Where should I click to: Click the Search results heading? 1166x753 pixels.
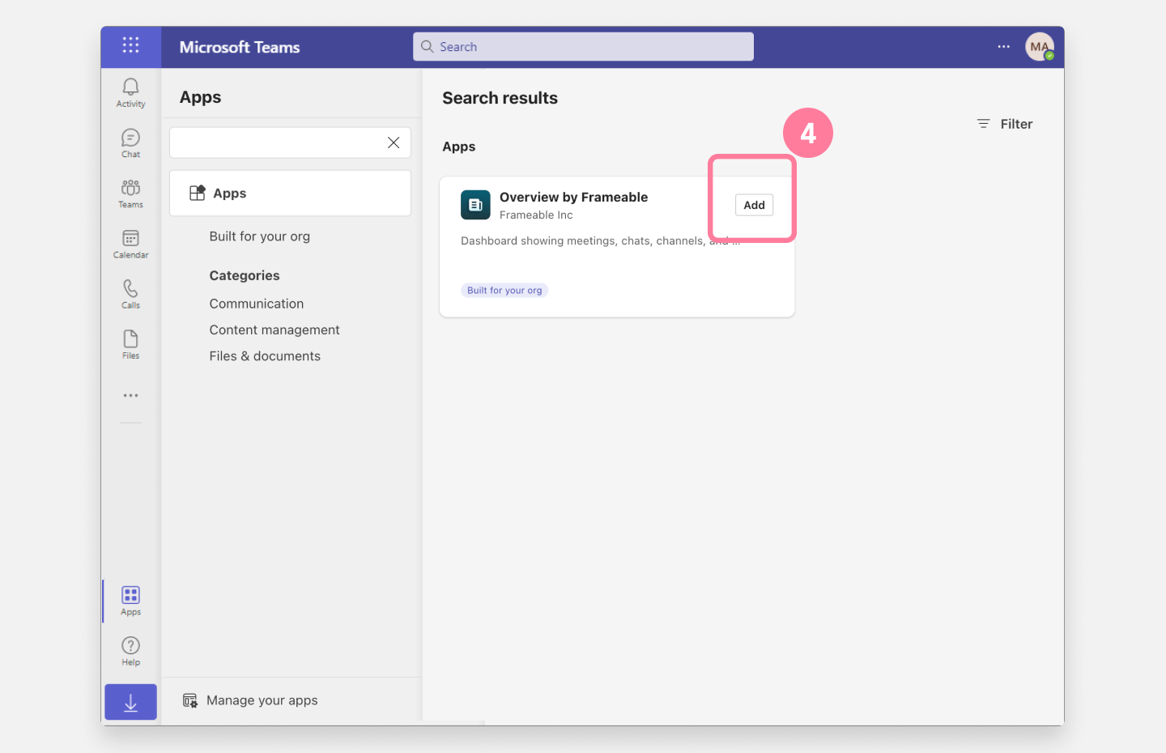(x=500, y=98)
